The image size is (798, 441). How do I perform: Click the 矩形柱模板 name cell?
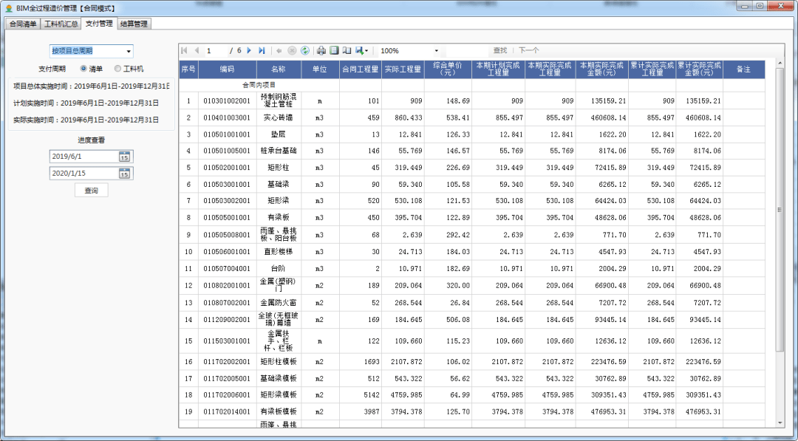[279, 362]
